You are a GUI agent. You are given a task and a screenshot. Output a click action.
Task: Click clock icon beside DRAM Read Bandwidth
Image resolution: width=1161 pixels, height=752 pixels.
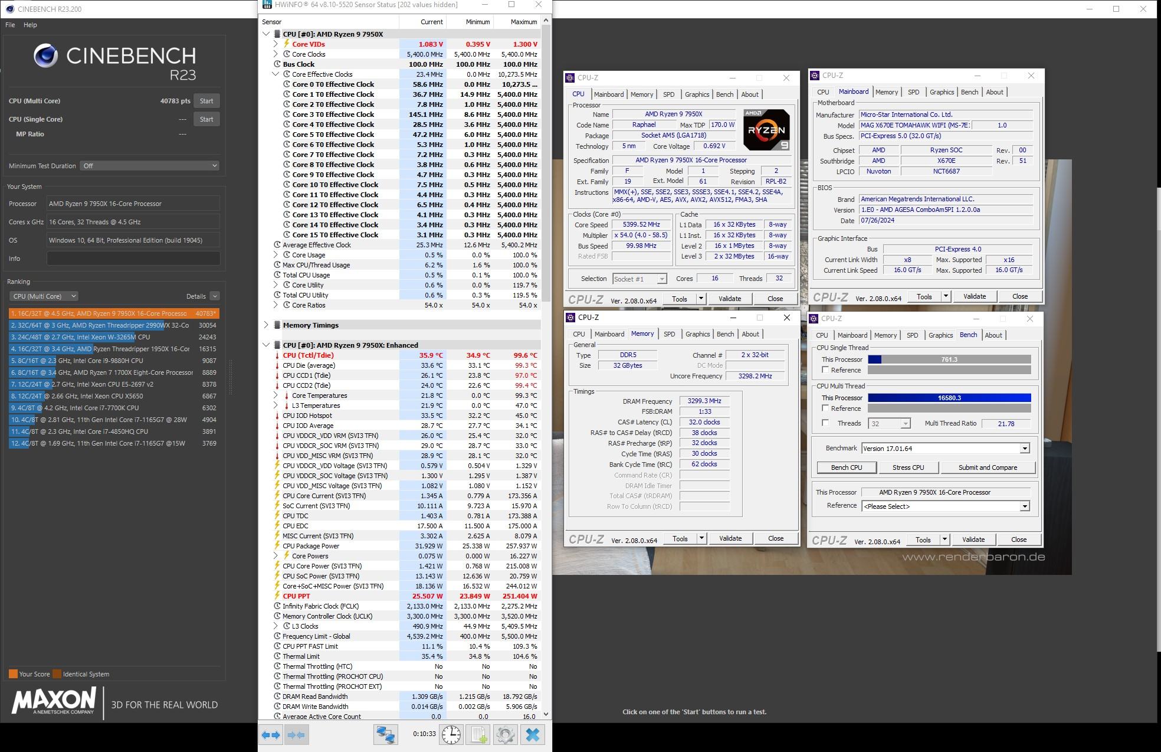(x=277, y=697)
